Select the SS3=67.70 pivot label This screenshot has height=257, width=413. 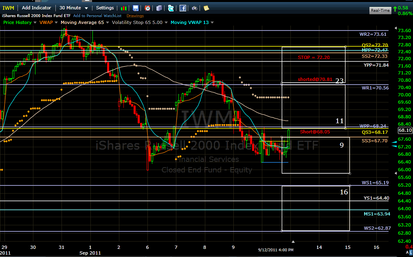click(375, 141)
